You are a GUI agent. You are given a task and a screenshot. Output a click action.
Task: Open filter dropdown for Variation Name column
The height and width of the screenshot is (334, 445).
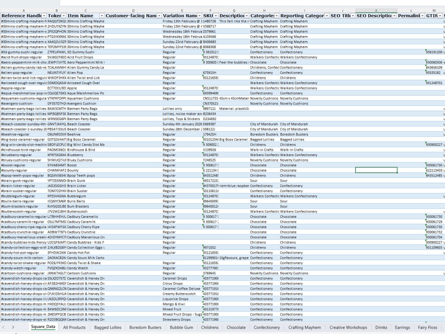pos(199,16)
